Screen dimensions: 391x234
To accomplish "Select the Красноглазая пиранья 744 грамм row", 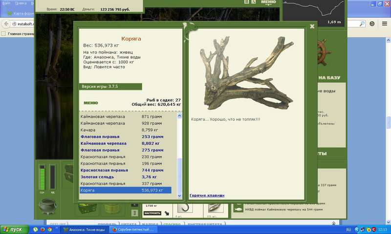I will (126, 170).
